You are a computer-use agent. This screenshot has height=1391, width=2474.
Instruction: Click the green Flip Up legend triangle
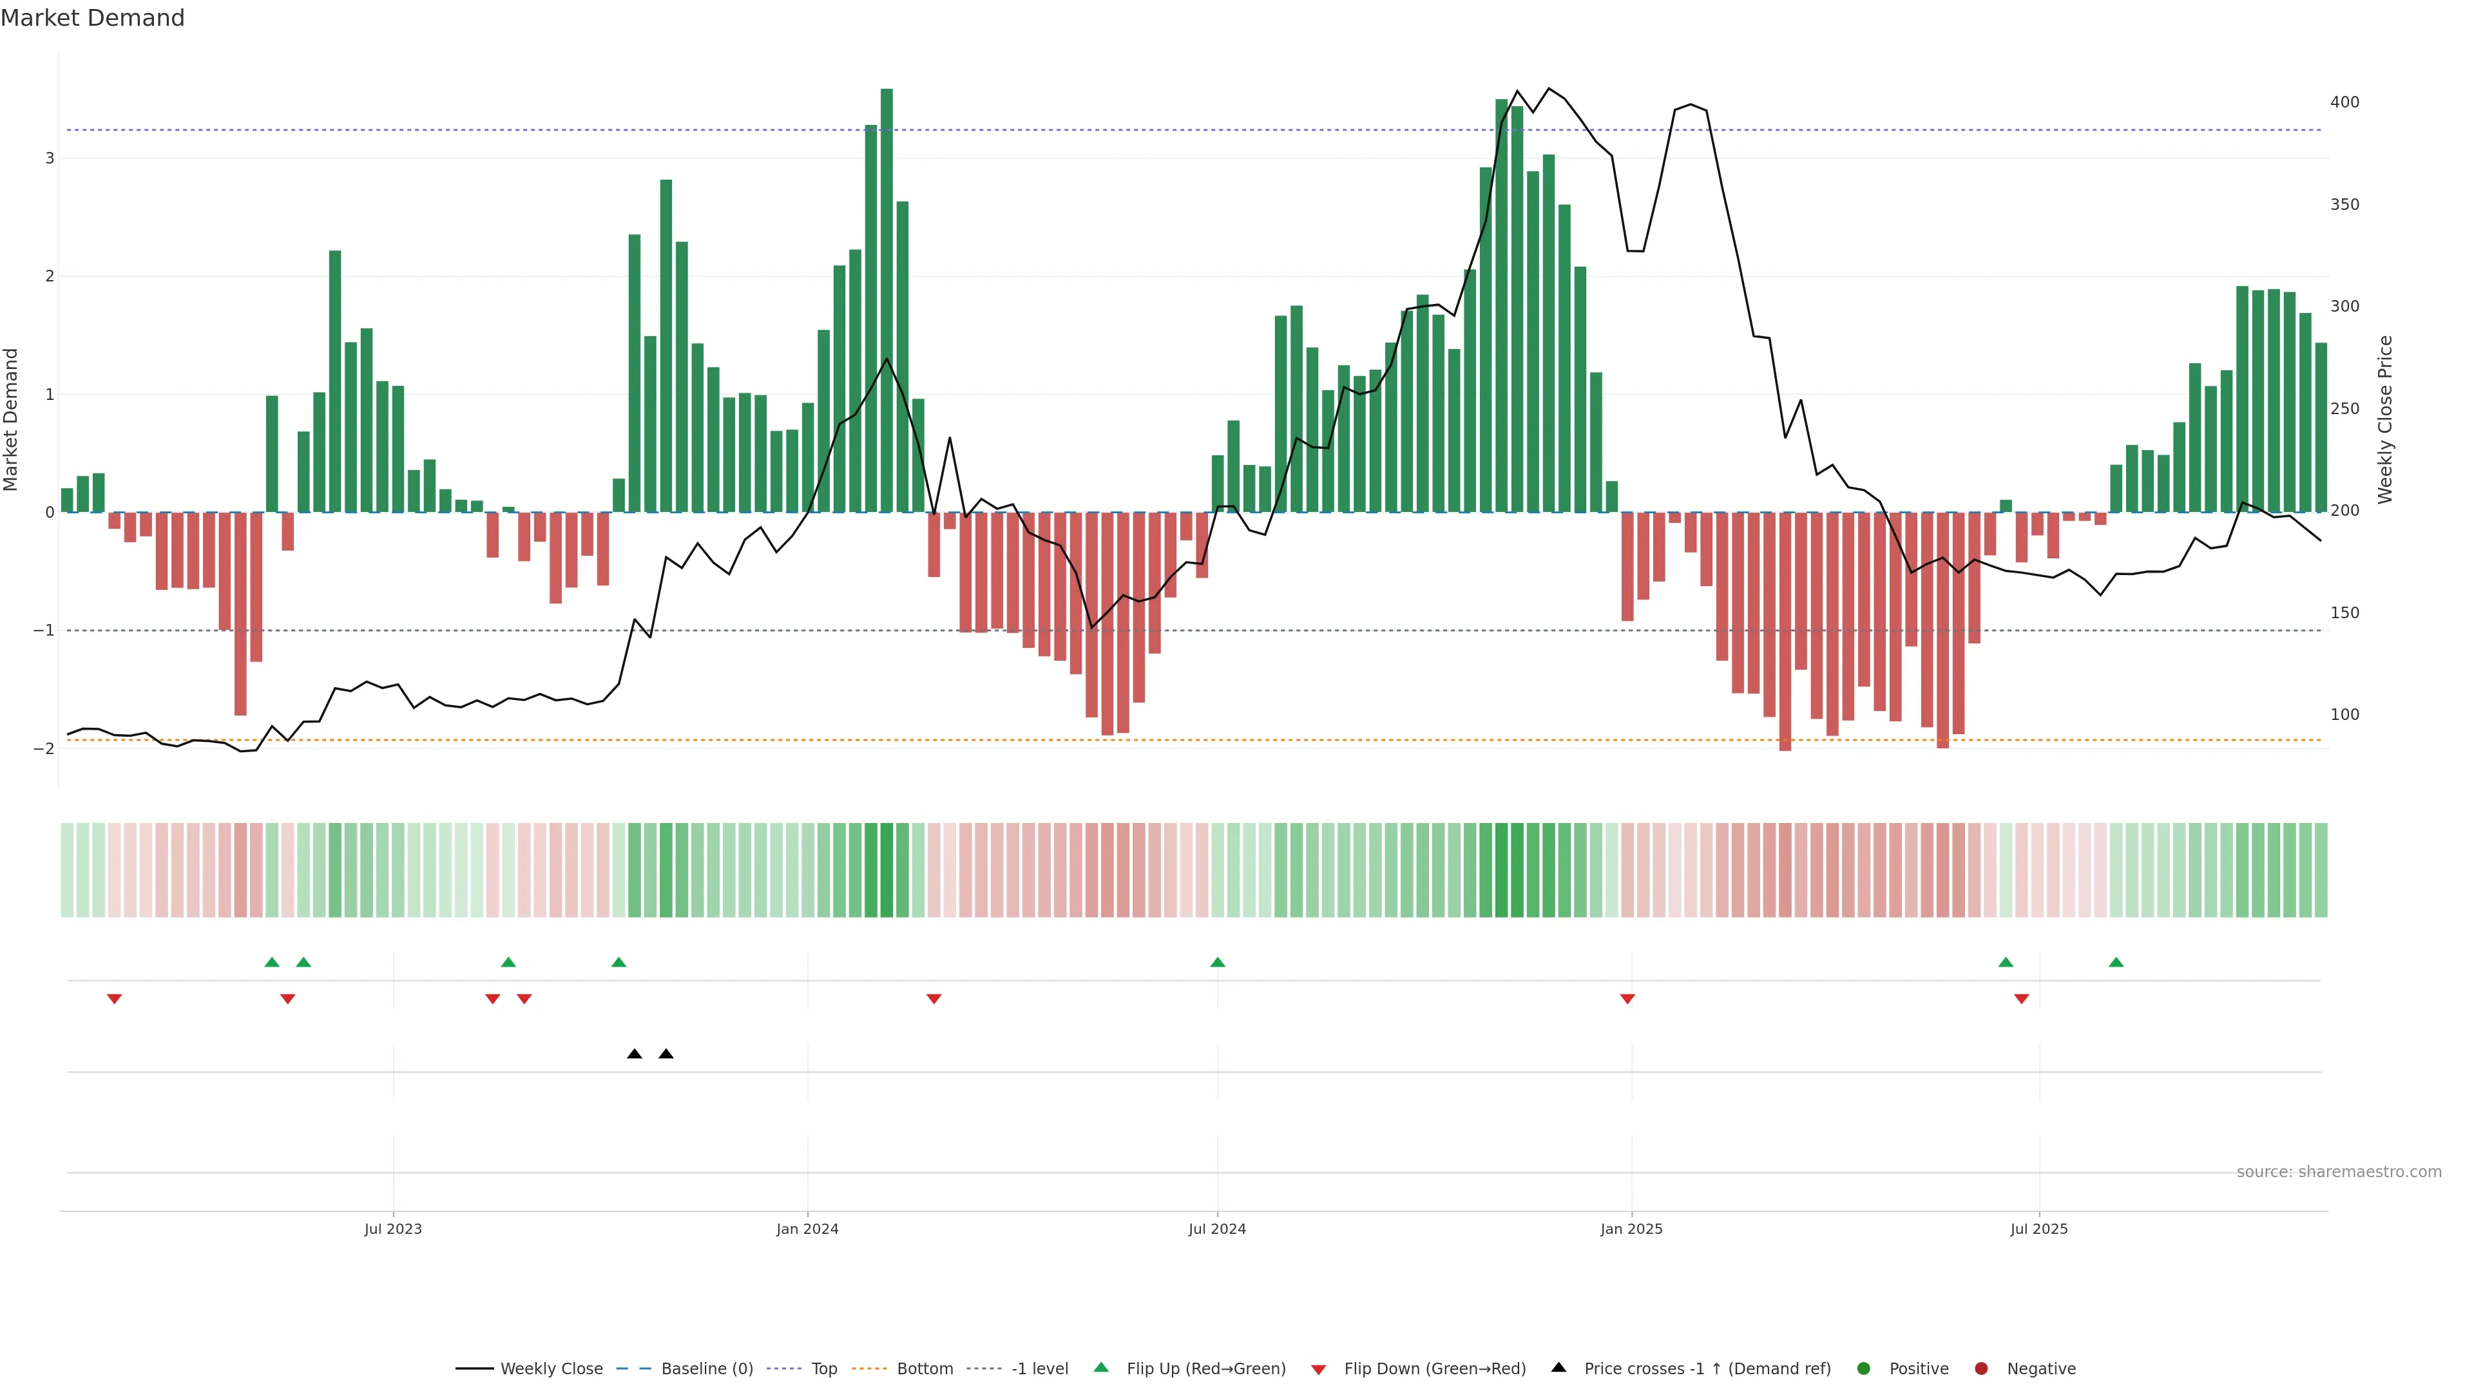pyautogui.click(x=1100, y=1368)
